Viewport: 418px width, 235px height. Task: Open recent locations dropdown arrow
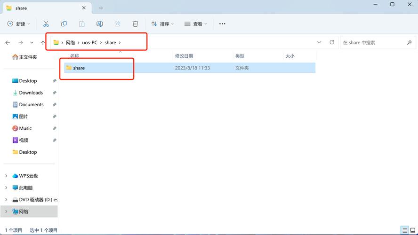(32, 43)
